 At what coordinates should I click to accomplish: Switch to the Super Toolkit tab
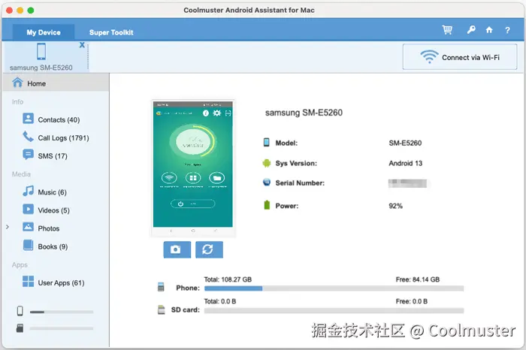pos(111,32)
